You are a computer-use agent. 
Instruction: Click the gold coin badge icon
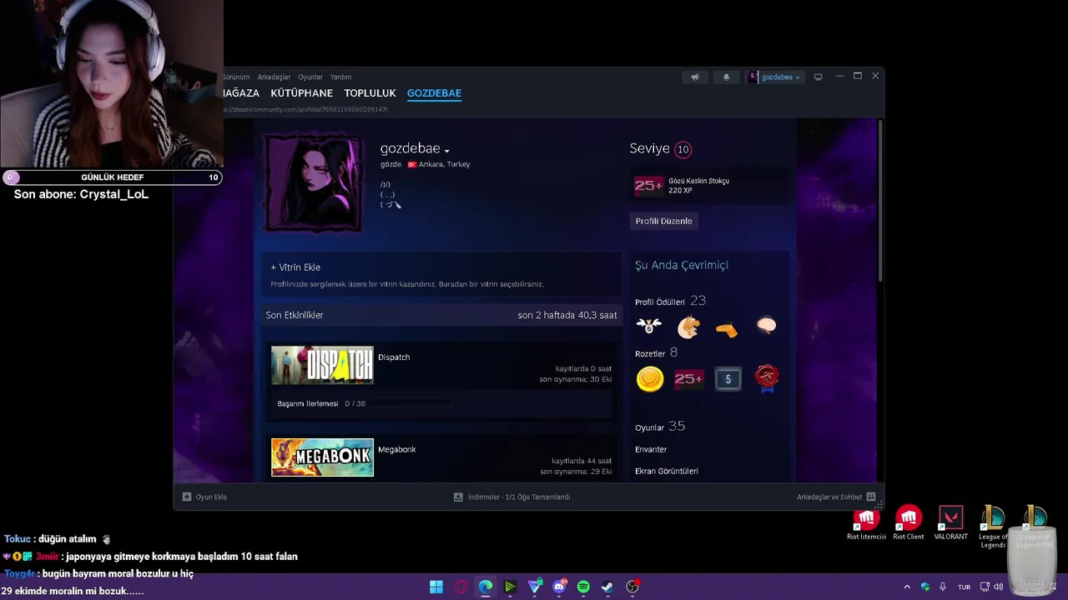pos(649,379)
